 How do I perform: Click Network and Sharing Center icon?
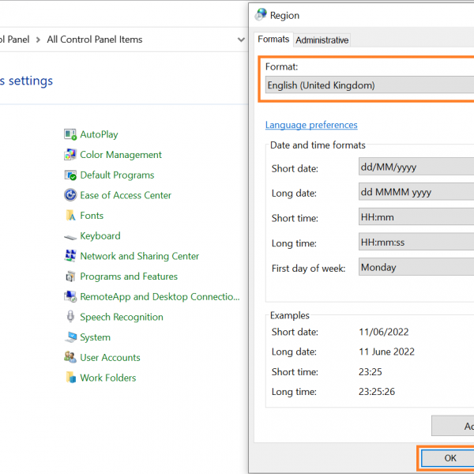(x=70, y=257)
